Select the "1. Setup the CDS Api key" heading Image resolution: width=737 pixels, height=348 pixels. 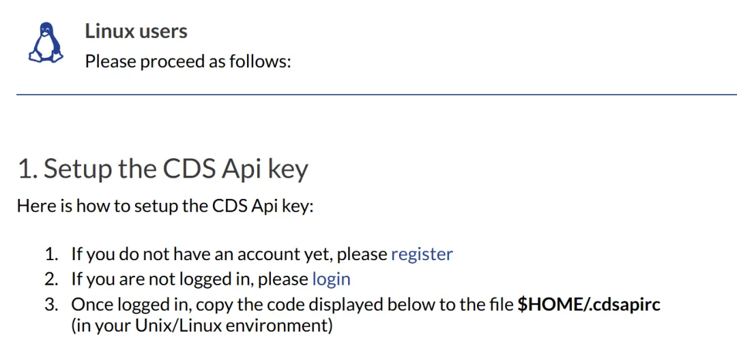tap(162, 169)
